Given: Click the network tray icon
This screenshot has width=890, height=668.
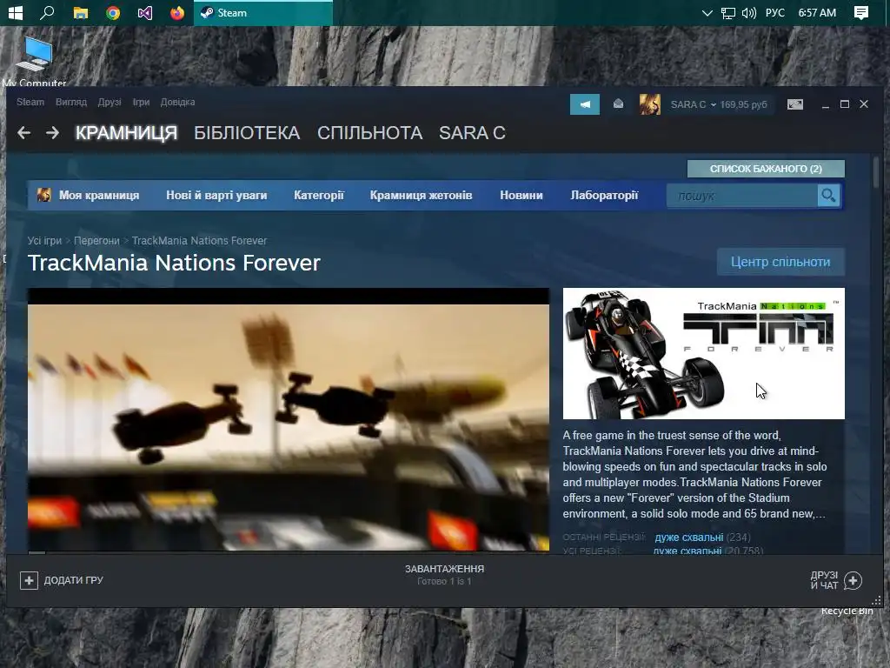Looking at the screenshot, I should (x=728, y=12).
